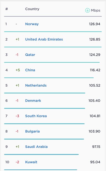Open the China country link
Image resolution: width=106 pixels, height=171 pixels.
tap(30, 70)
